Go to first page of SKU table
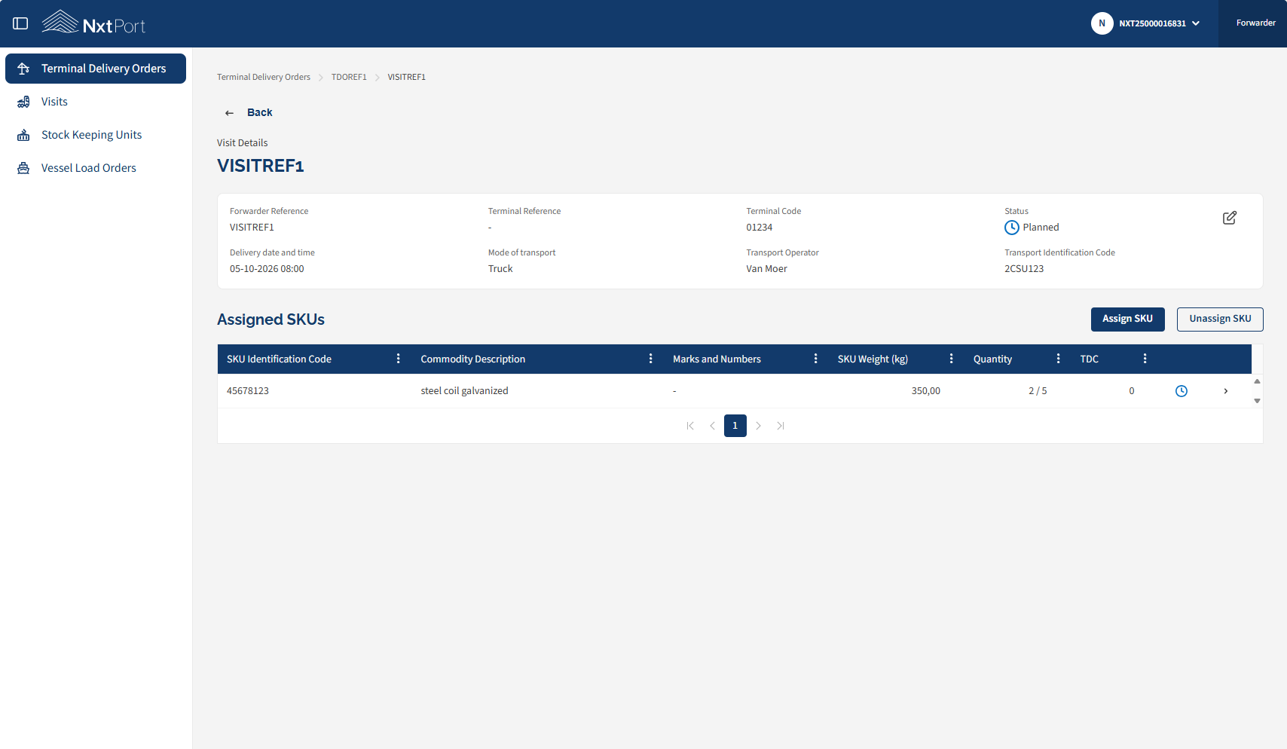The width and height of the screenshot is (1287, 749). (690, 426)
